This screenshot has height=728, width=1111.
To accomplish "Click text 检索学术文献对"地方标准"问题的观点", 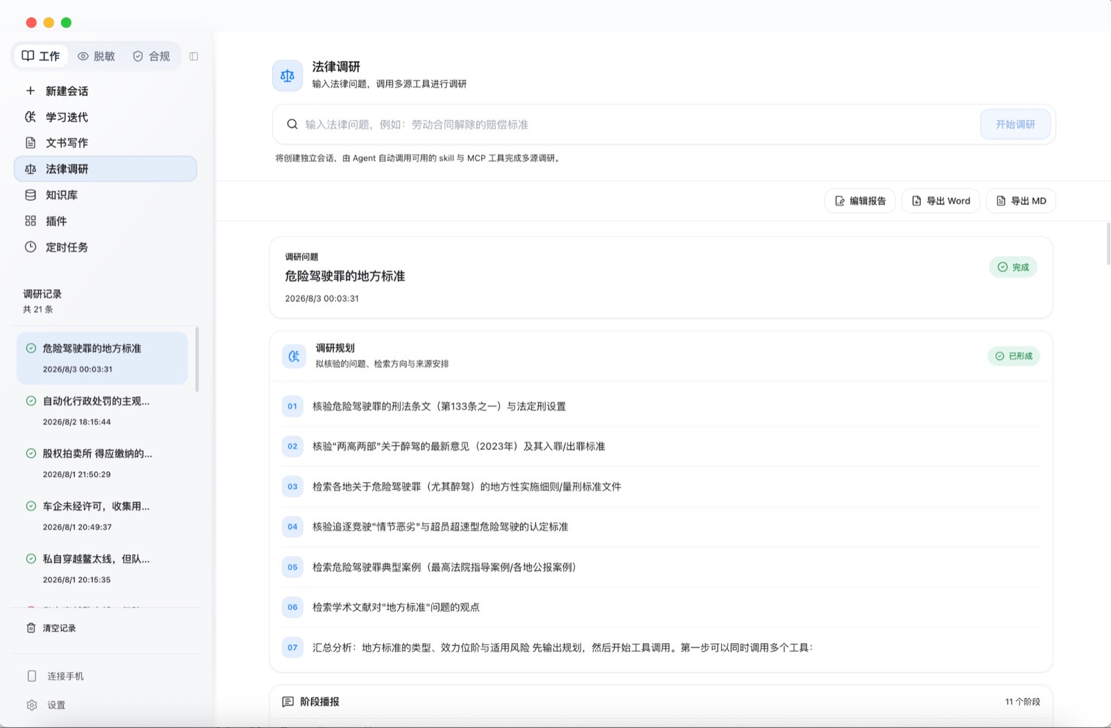I will [396, 607].
